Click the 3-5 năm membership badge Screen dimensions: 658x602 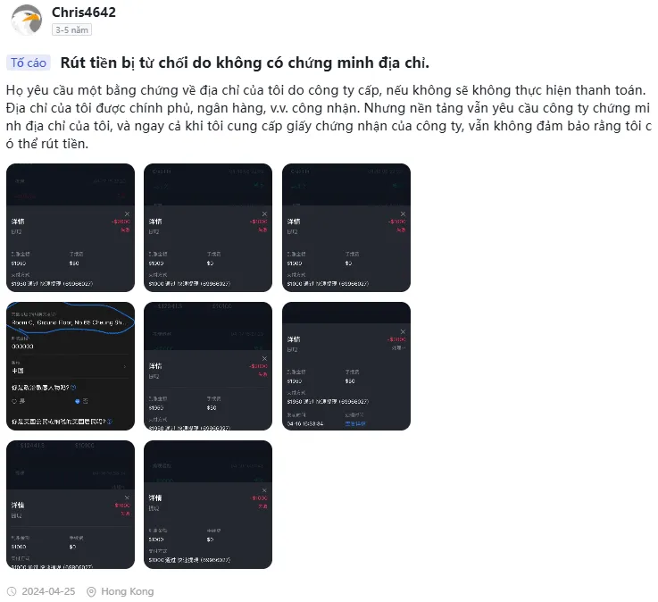(71, 30)
